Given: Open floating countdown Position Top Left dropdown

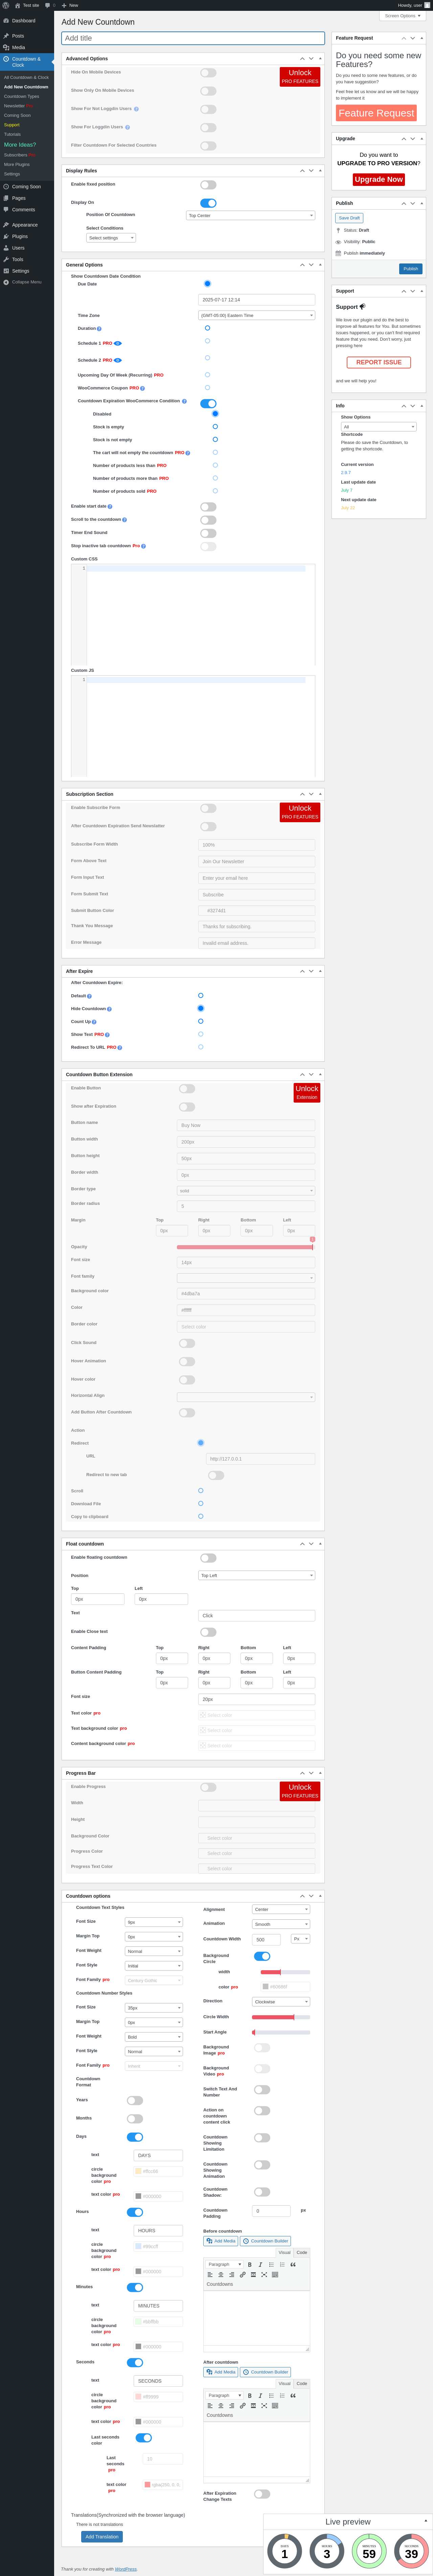Looking at the screenshot, I should click(257, 1575).
